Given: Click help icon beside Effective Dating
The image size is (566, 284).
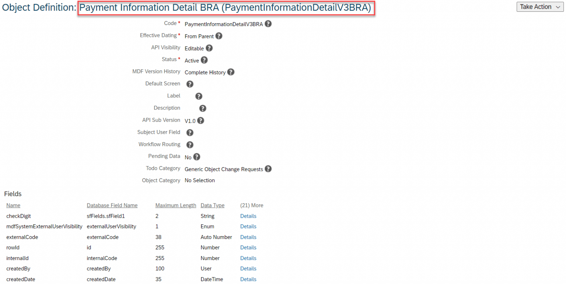Looking at the screenshot, I should tap(219, 36).
